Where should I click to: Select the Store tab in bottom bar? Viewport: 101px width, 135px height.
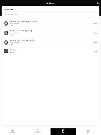(x=63, y=131)
